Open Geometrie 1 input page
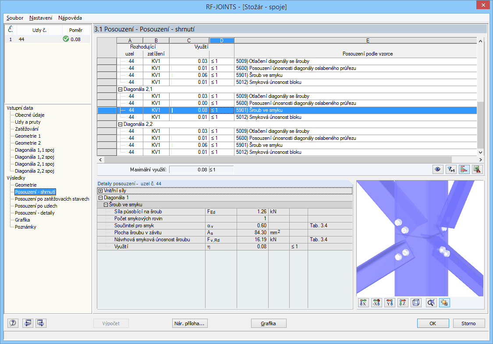Screen dimensions: 493x344 [28, 136]
